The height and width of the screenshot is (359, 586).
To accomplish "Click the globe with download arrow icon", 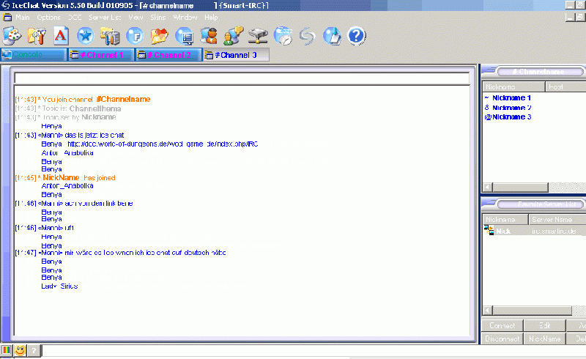I will tap(332, 36).
